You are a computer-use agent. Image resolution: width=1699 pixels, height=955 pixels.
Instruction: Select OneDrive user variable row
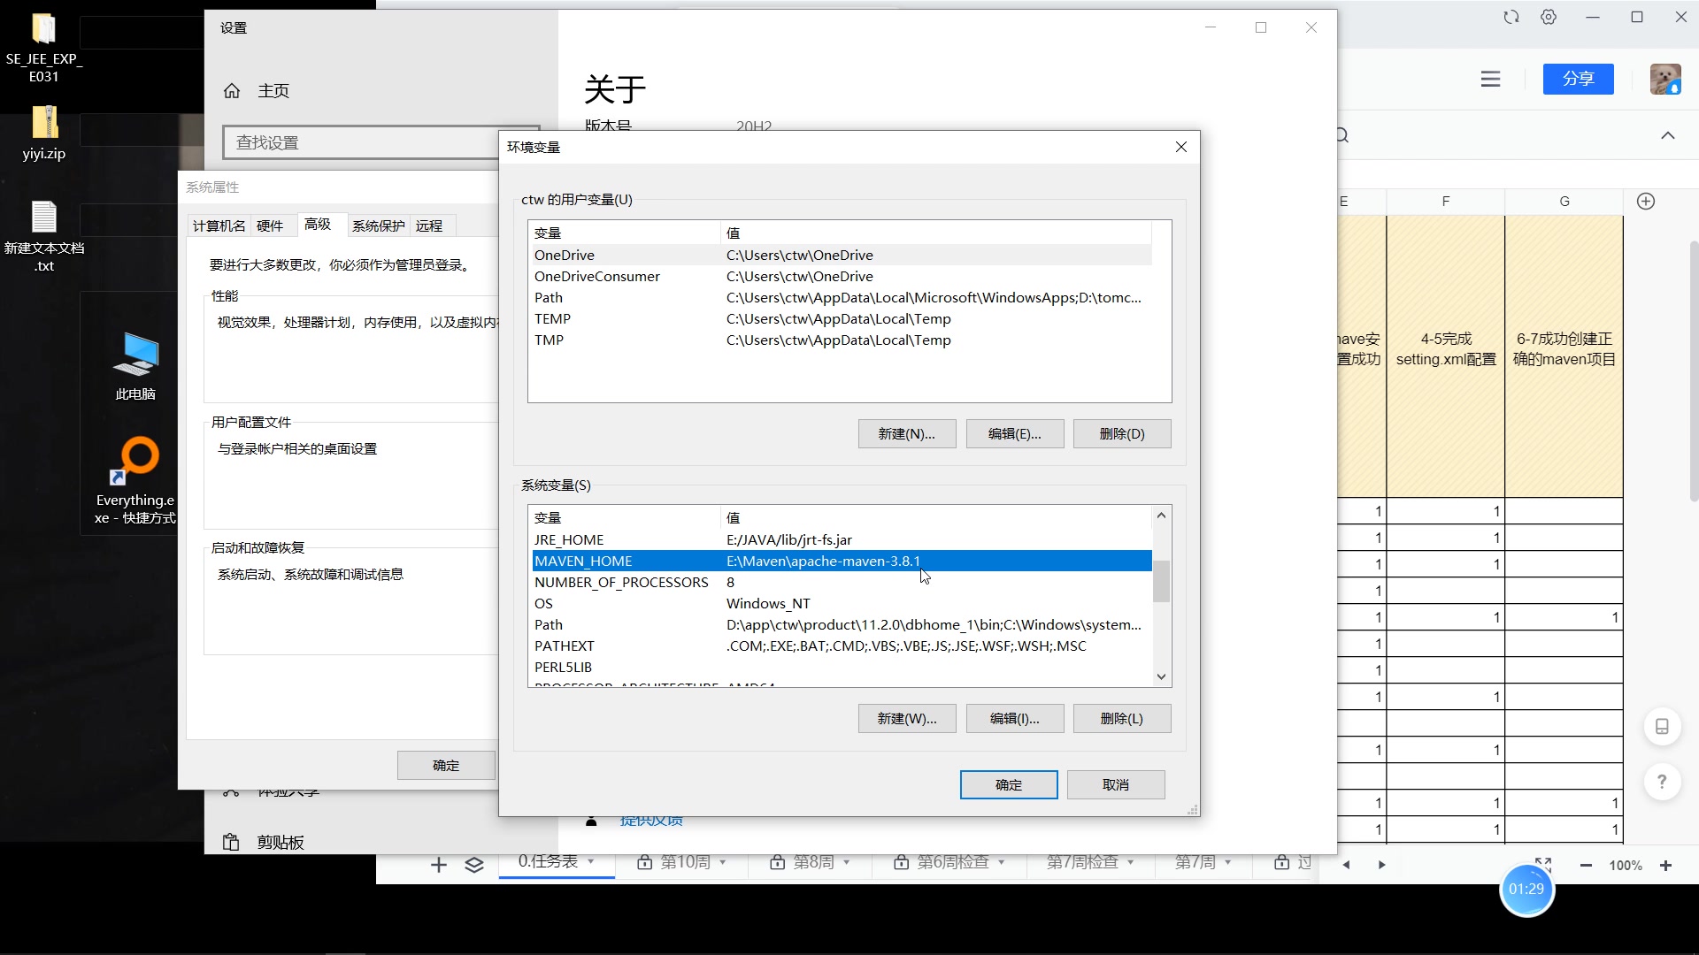[841, 255]
